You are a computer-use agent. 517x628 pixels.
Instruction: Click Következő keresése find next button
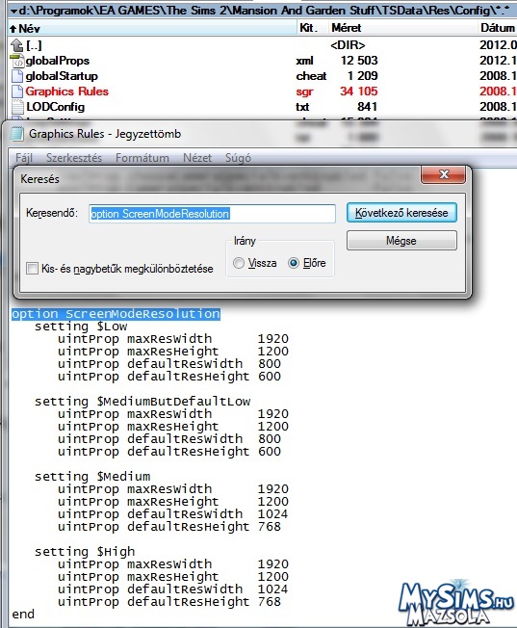tap(401, 213)
